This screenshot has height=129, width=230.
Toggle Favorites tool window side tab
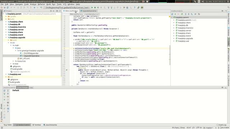(1, 117)
